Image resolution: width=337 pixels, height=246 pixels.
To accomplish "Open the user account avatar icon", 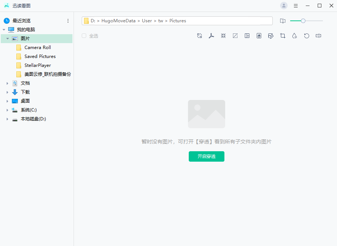I will (x=284, y=6).
